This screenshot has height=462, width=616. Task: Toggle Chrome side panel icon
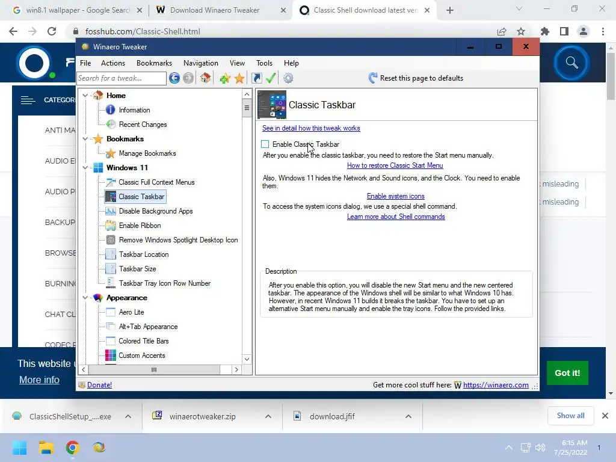point(564,31)
